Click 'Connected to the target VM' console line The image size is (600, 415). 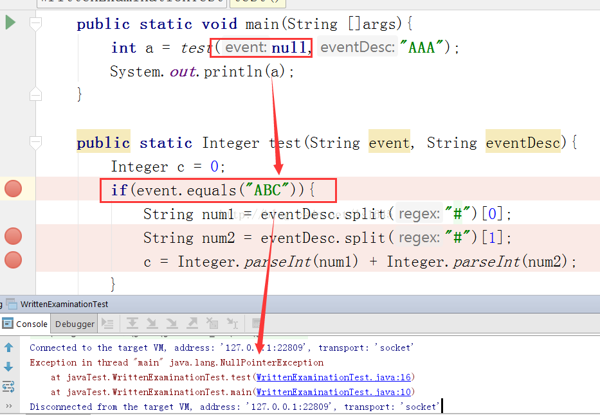(x=221, y=348)
